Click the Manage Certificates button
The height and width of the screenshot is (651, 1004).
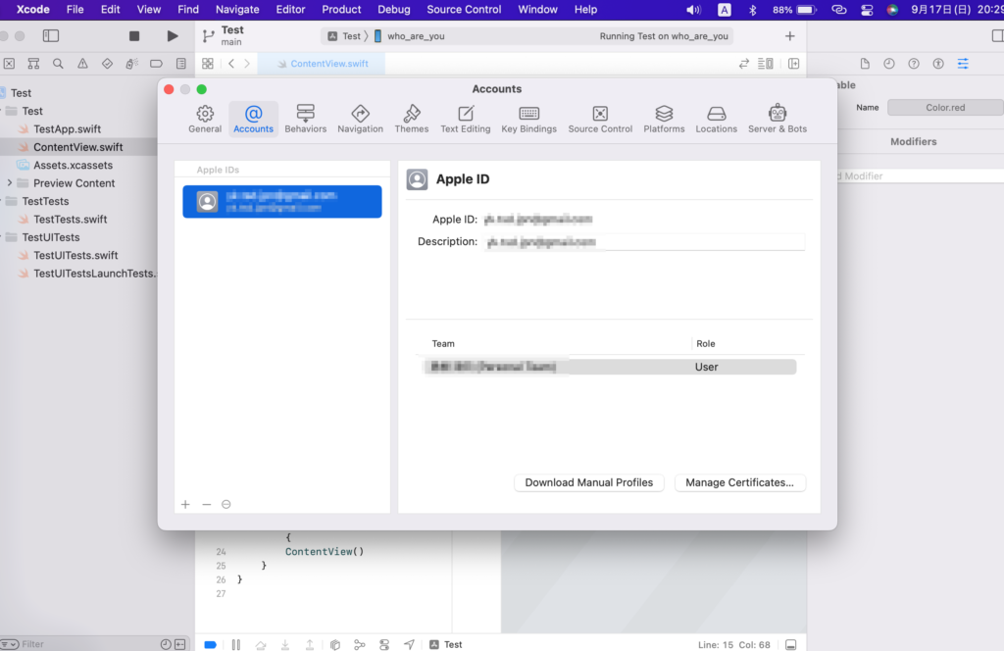[740, 482]
